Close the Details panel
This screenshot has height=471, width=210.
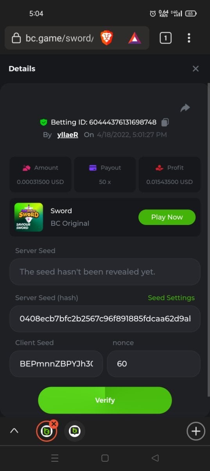[x=196, y=69]
